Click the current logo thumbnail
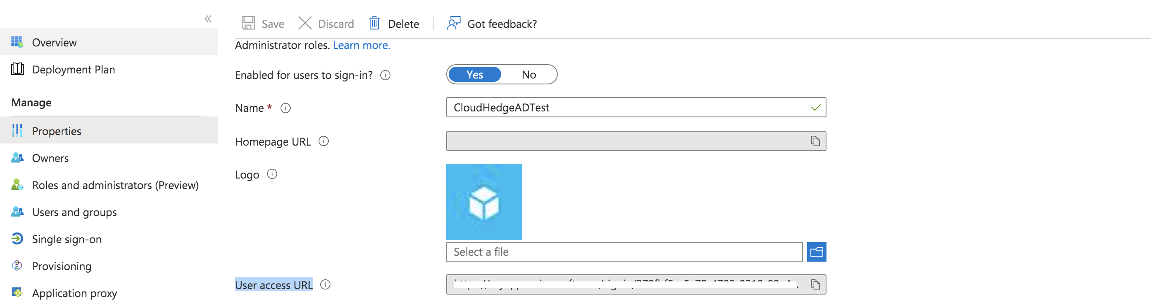Viewport: 1151px width, 303px height. pyautogui.click(x=484, y=201)
